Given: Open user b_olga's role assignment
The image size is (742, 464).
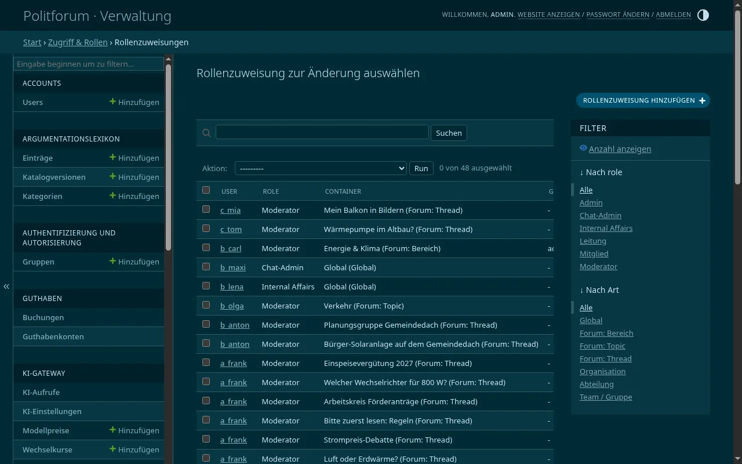Looking at the screenshot, I should (x=232, y=306).
